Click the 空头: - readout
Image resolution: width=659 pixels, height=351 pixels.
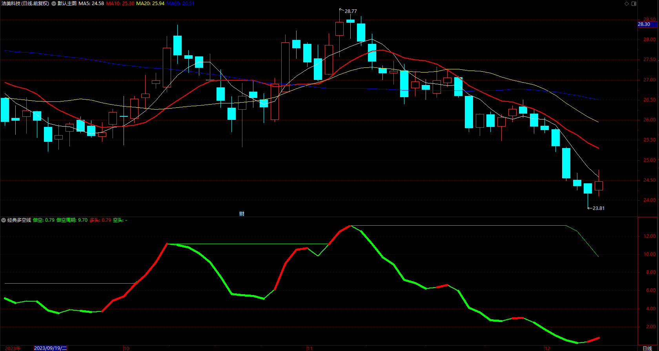120,220
